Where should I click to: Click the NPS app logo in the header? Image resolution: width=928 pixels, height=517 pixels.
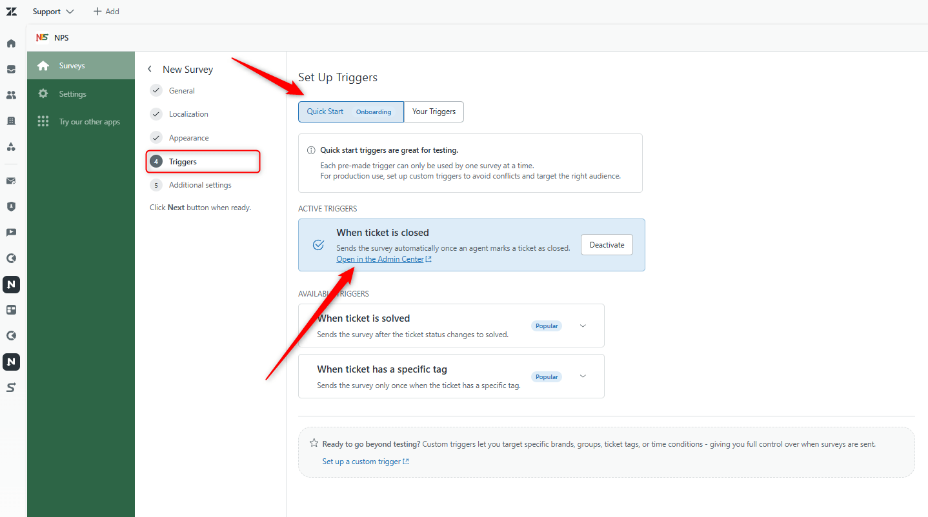coord(43,37)
